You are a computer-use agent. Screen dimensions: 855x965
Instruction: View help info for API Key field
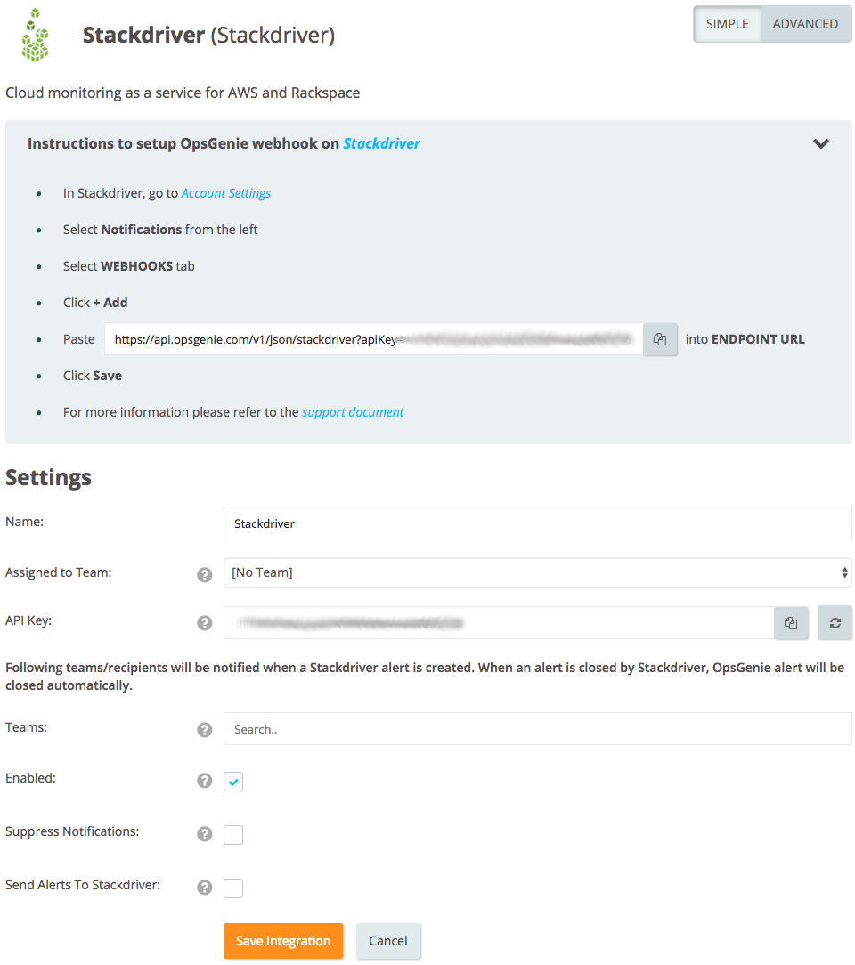tap(204, 623)
